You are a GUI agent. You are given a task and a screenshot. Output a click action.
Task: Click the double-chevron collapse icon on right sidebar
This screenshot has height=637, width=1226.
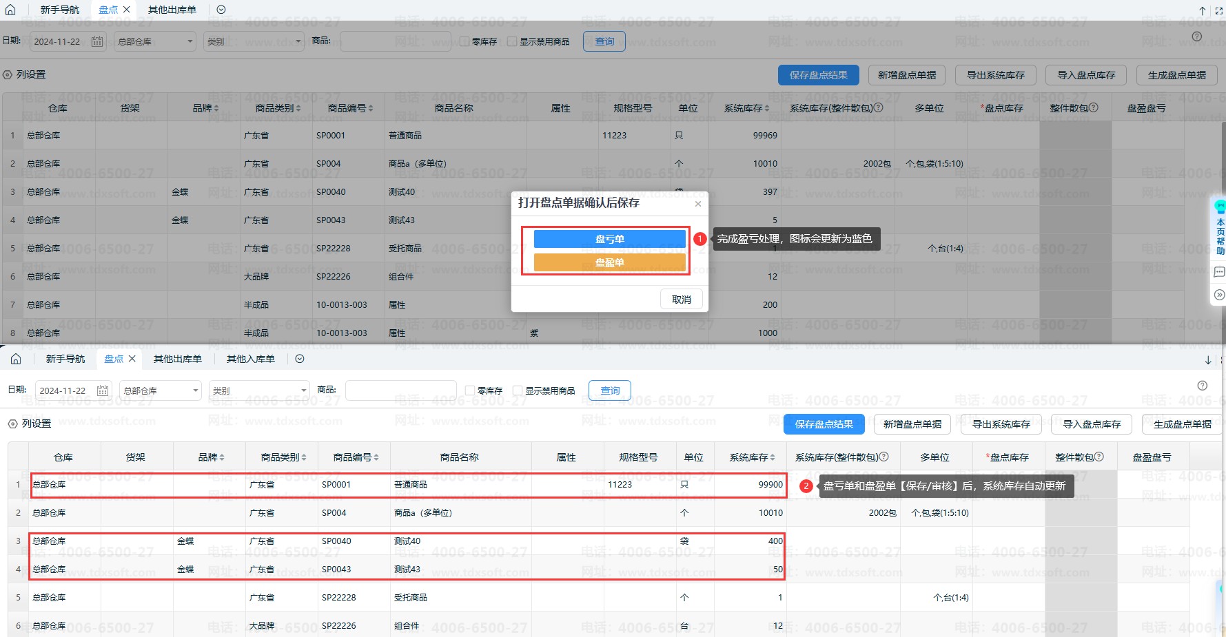[1219, 295]
